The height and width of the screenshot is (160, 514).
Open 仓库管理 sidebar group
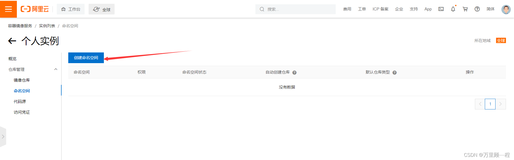16,69
